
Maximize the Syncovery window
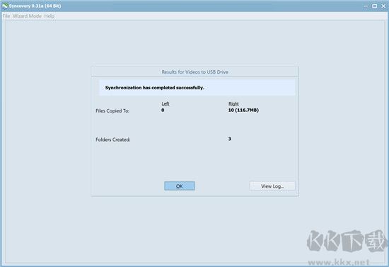click(374, 6)
